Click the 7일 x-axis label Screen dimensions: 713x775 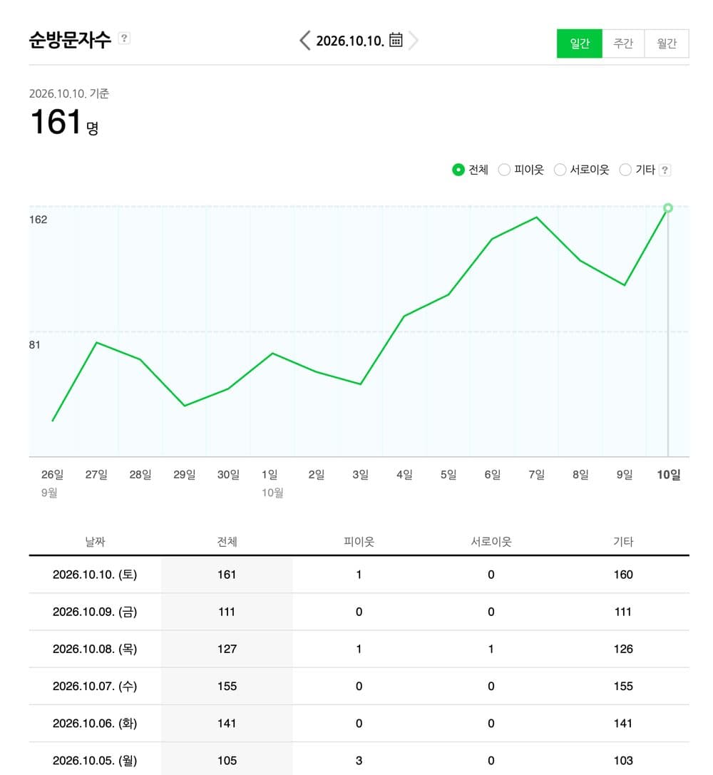pyautogui.click(x=537, y=475)
